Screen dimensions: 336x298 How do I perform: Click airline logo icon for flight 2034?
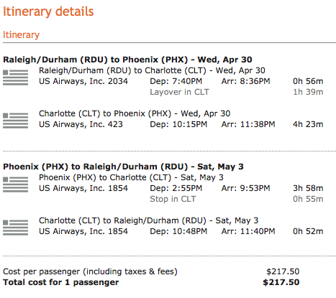coord(15,78)
